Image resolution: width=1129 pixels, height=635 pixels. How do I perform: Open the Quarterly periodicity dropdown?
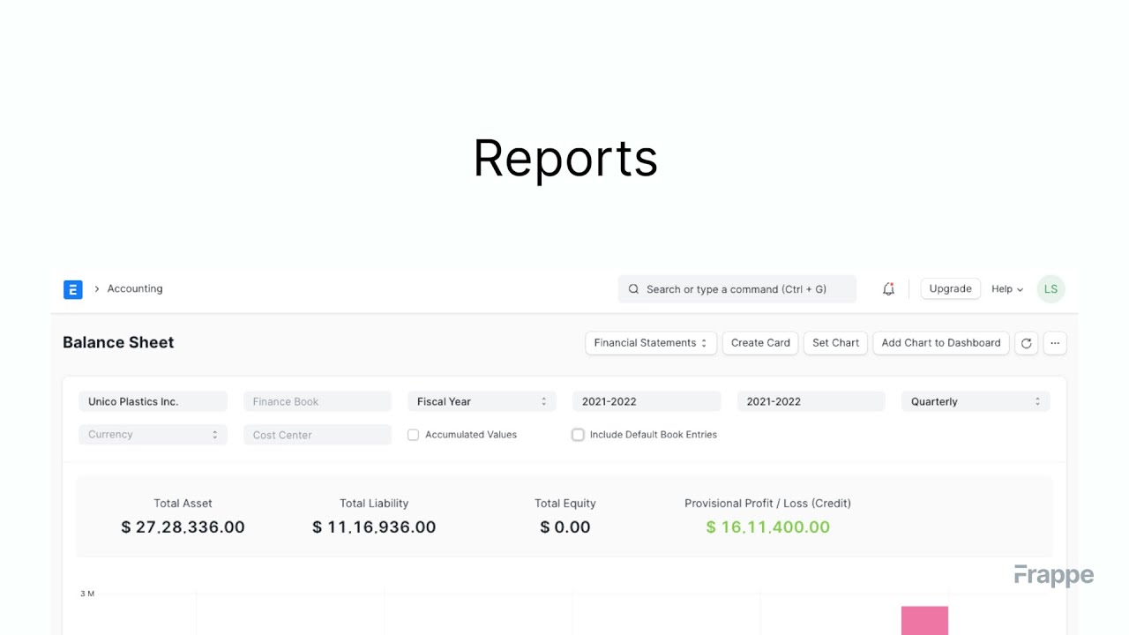click(976, 401)
